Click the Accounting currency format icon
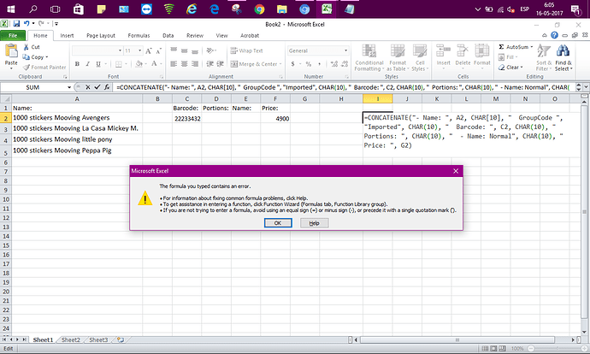This screenshot has width=590, height=354. pyautogui.click(x=292, y=64)
